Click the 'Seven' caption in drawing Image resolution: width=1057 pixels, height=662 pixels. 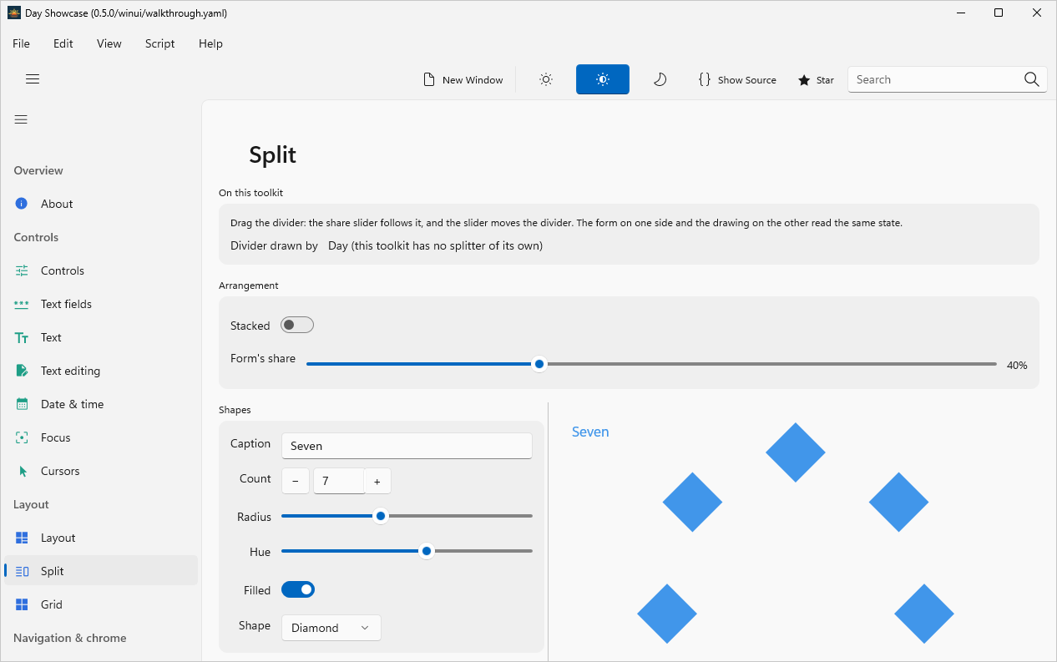click(590, 432)
